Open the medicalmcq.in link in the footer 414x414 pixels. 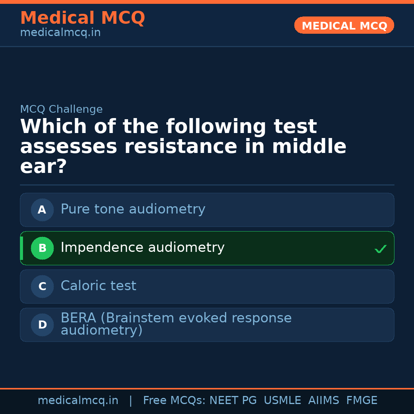click(x=78, y=401)
